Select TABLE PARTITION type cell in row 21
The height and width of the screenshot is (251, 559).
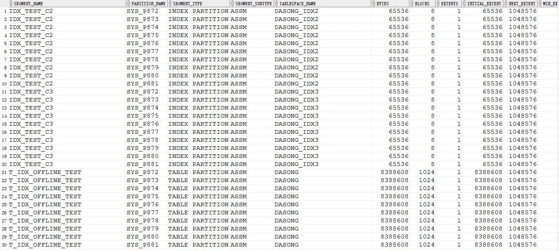198,172
